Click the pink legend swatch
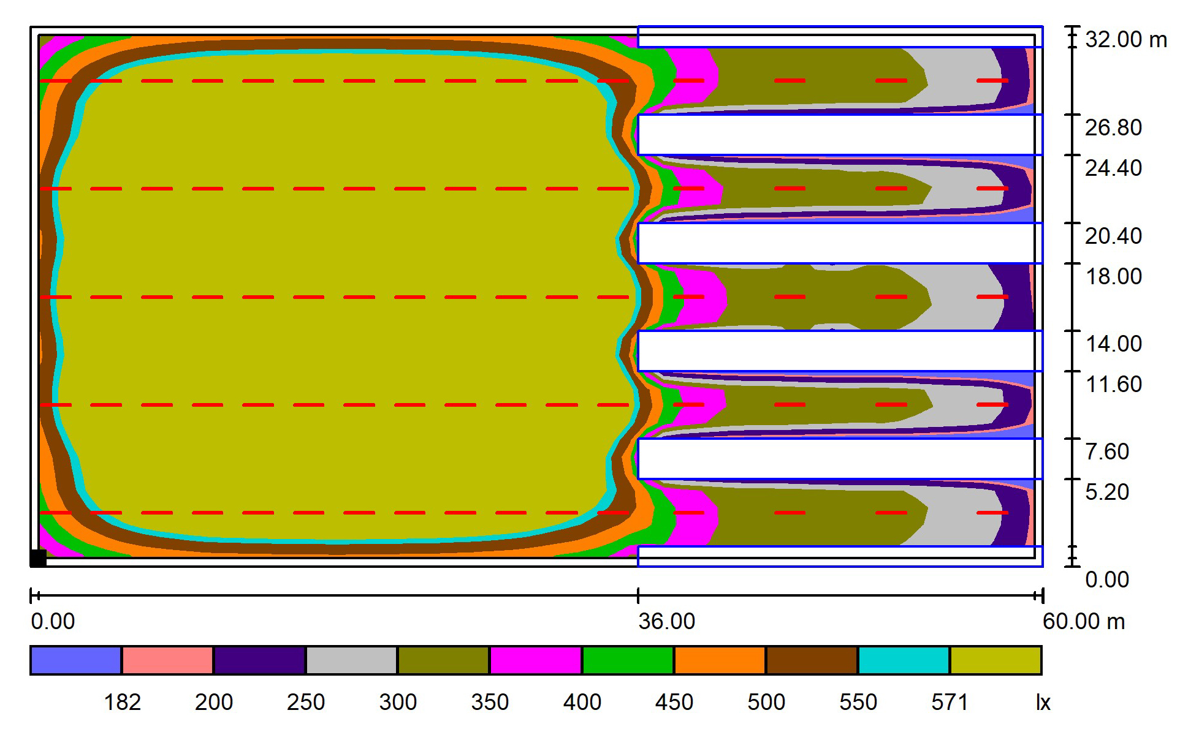1180x732 pixels. [167, 660]
